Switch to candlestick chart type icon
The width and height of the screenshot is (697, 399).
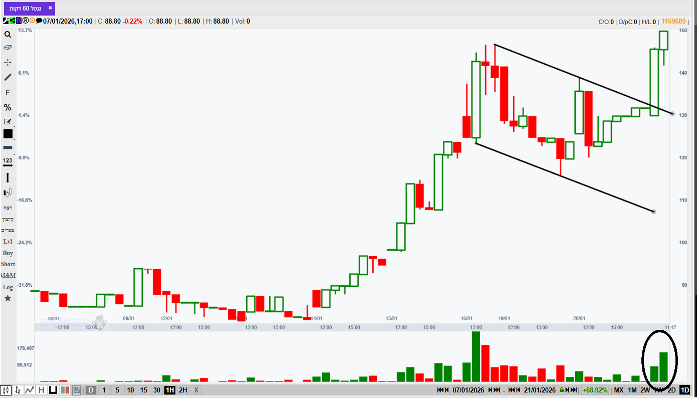7,390
